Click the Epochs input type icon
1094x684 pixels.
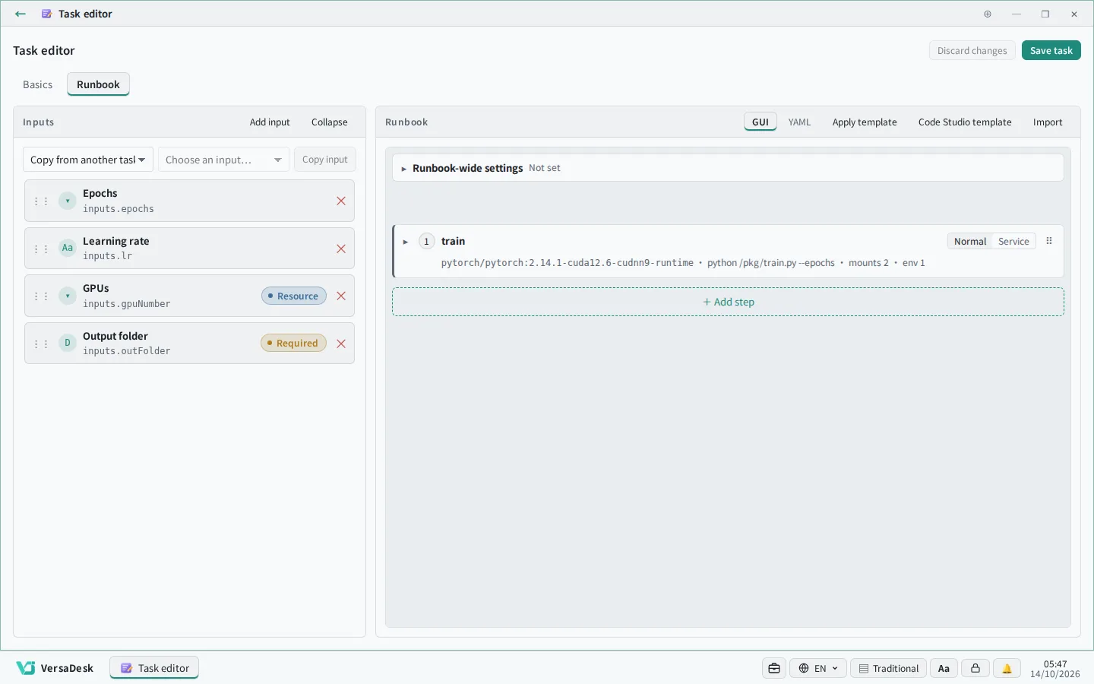[68, 201]
